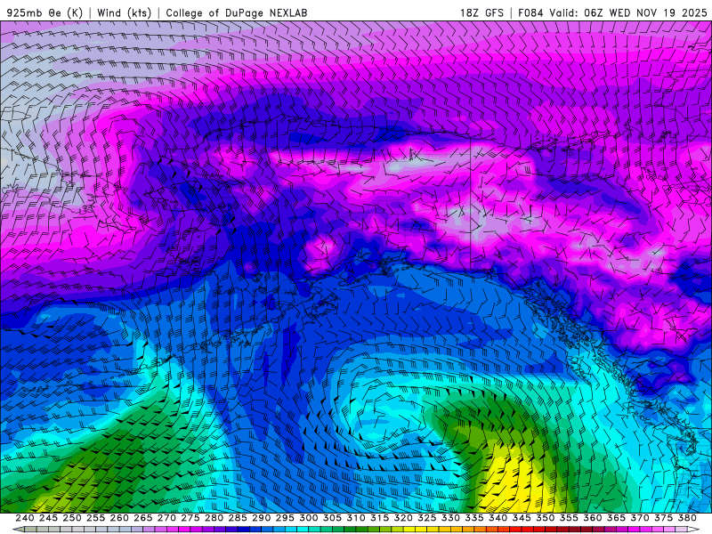
Task: Click the 330 scale label
Action: point(450,518)
